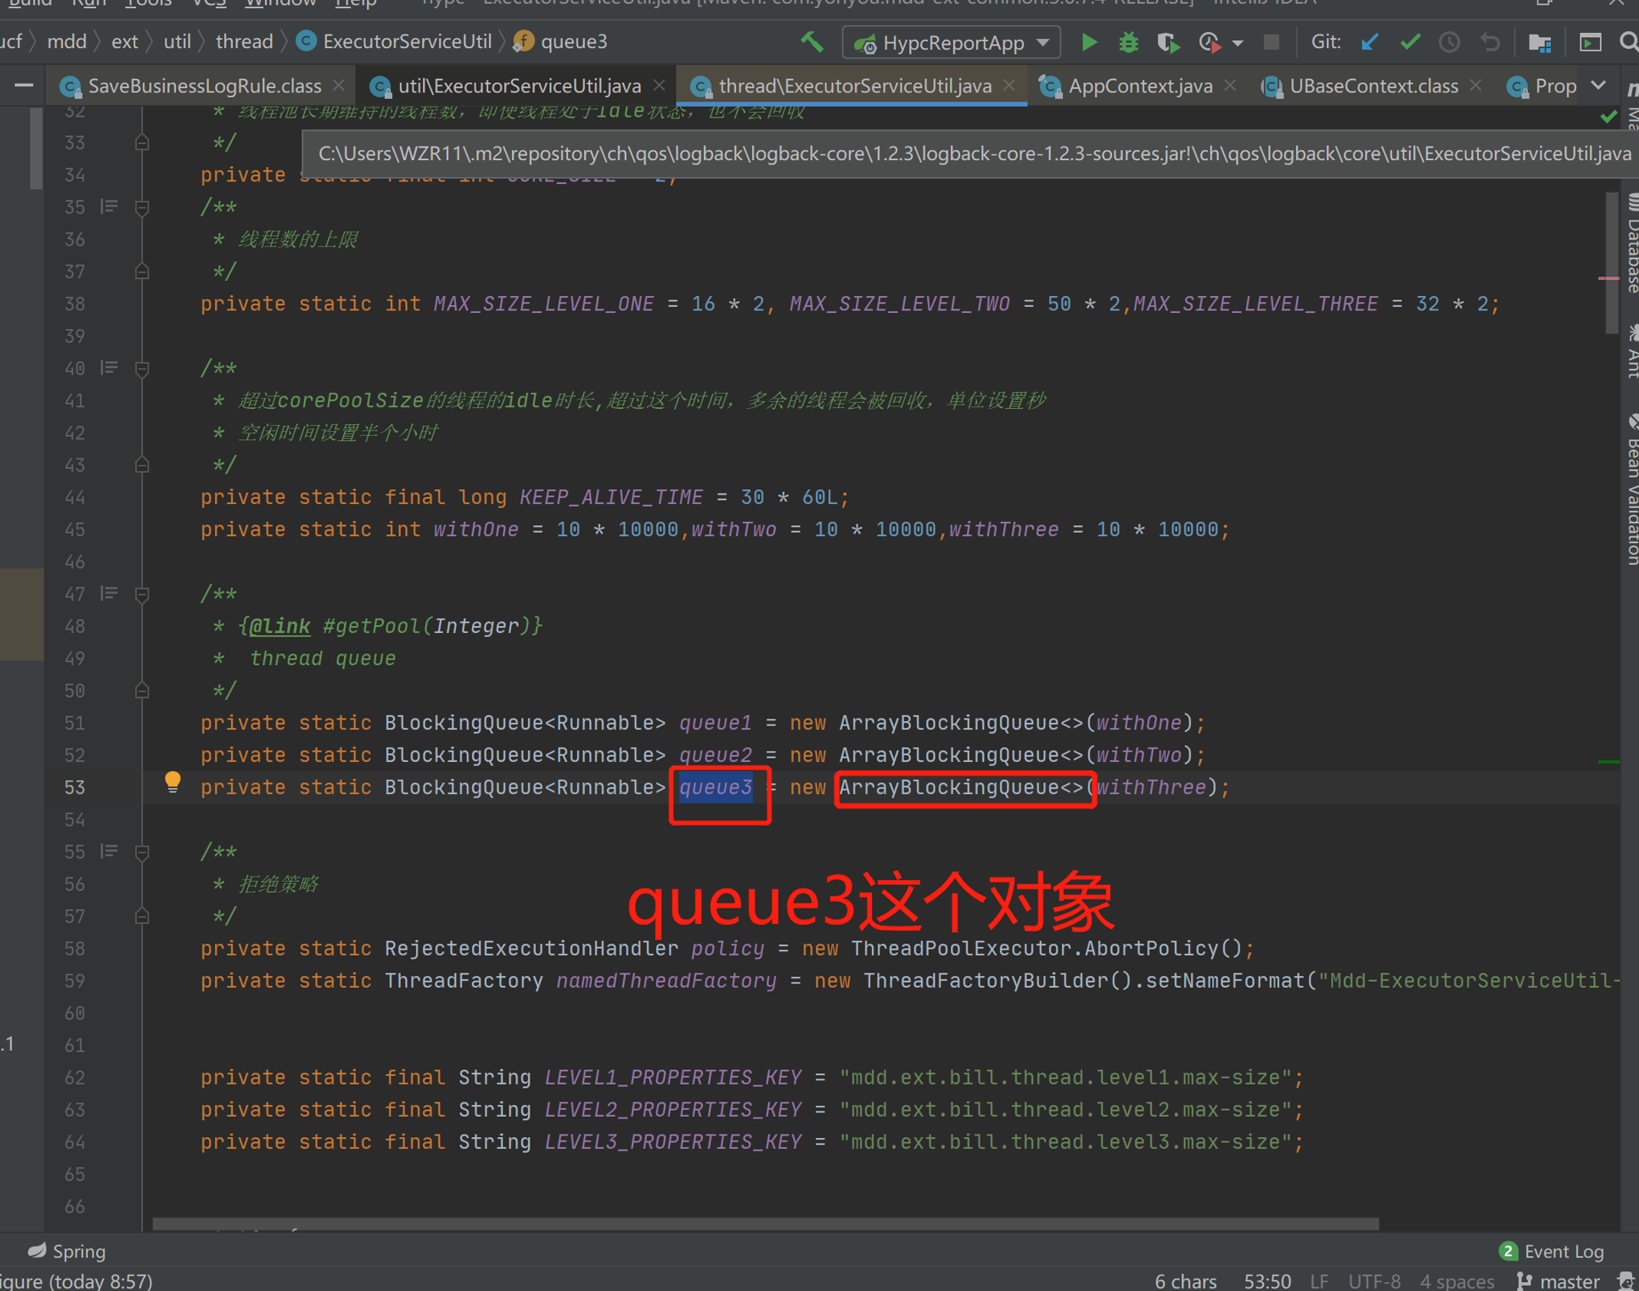The width and height of the screenshot is (1639, 1291).
Task: Open Project Structure folder icon
Action: (x=1540, y=42)
